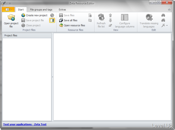The width and height of the screenshot is (175, 130).
Task: Click the Save files disk icon
Action: [61, 15]
